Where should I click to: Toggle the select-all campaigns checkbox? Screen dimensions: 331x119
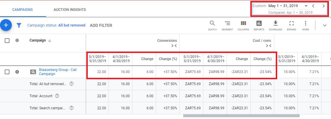tap(7, 41)
